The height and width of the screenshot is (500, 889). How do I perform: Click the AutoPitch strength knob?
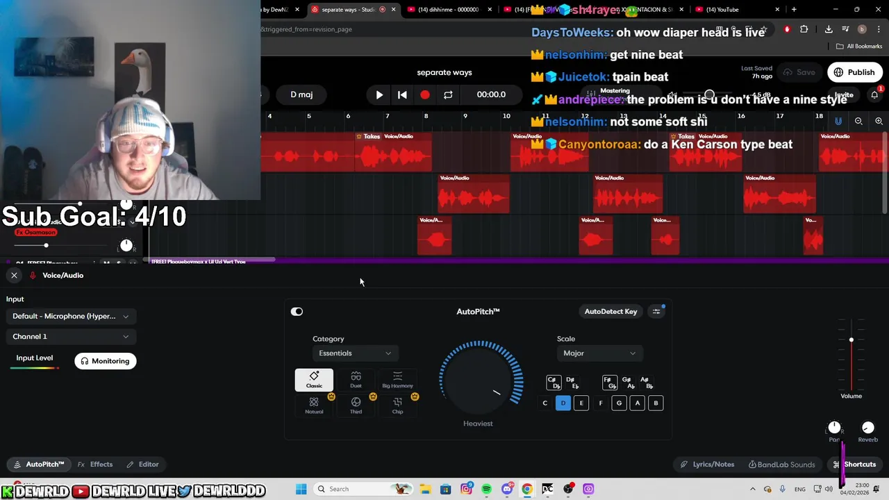[480, 378]
